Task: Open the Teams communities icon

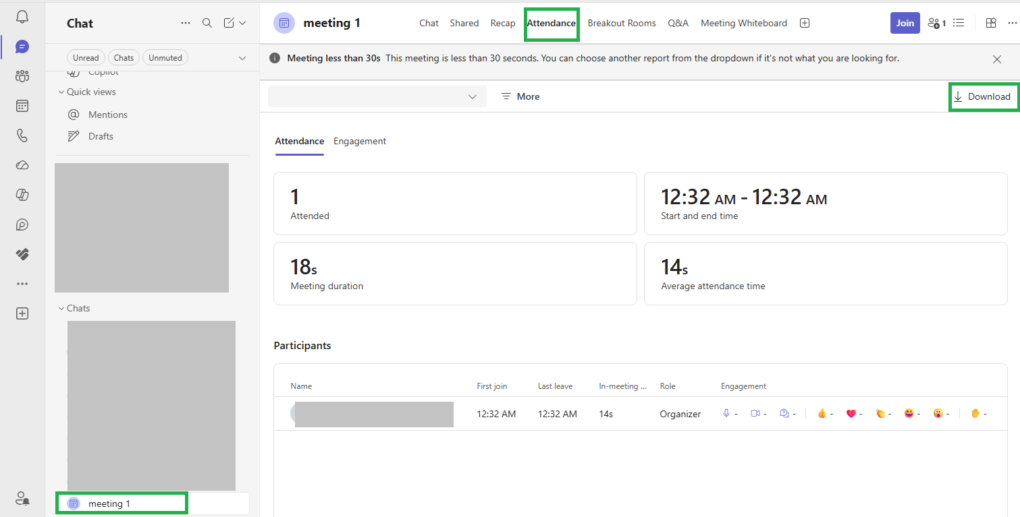Action: click(x=22, y=76)
